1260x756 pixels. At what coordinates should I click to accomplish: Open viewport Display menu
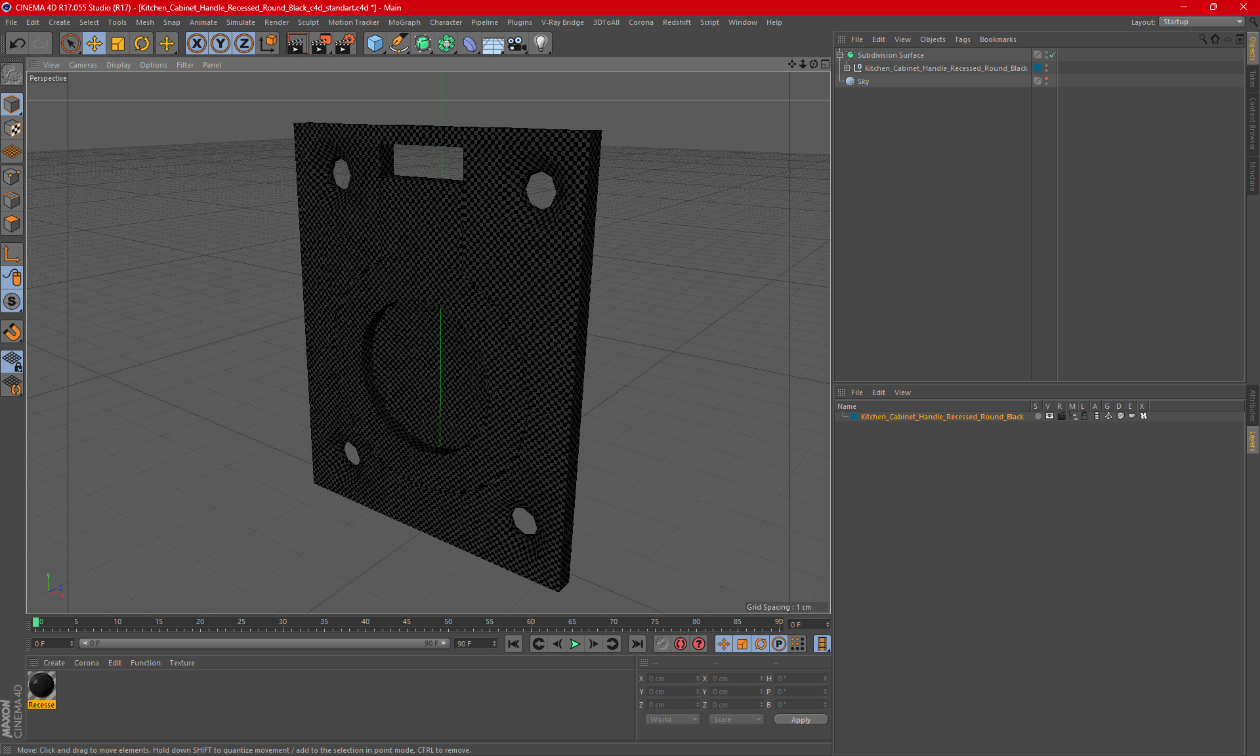pyautogui.click(x=118, y=65)
